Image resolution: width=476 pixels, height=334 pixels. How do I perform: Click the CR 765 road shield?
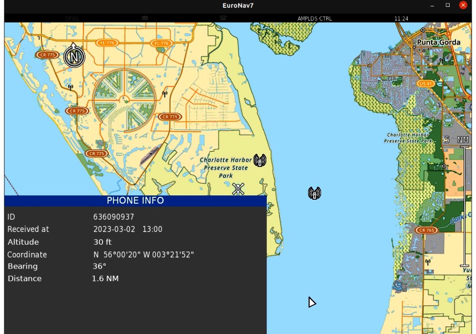coord(426,230)
